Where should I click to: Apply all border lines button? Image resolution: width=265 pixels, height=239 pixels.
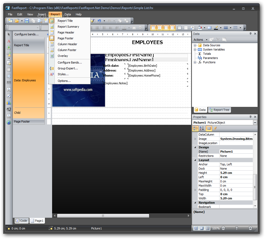click(x=179, y=28)
